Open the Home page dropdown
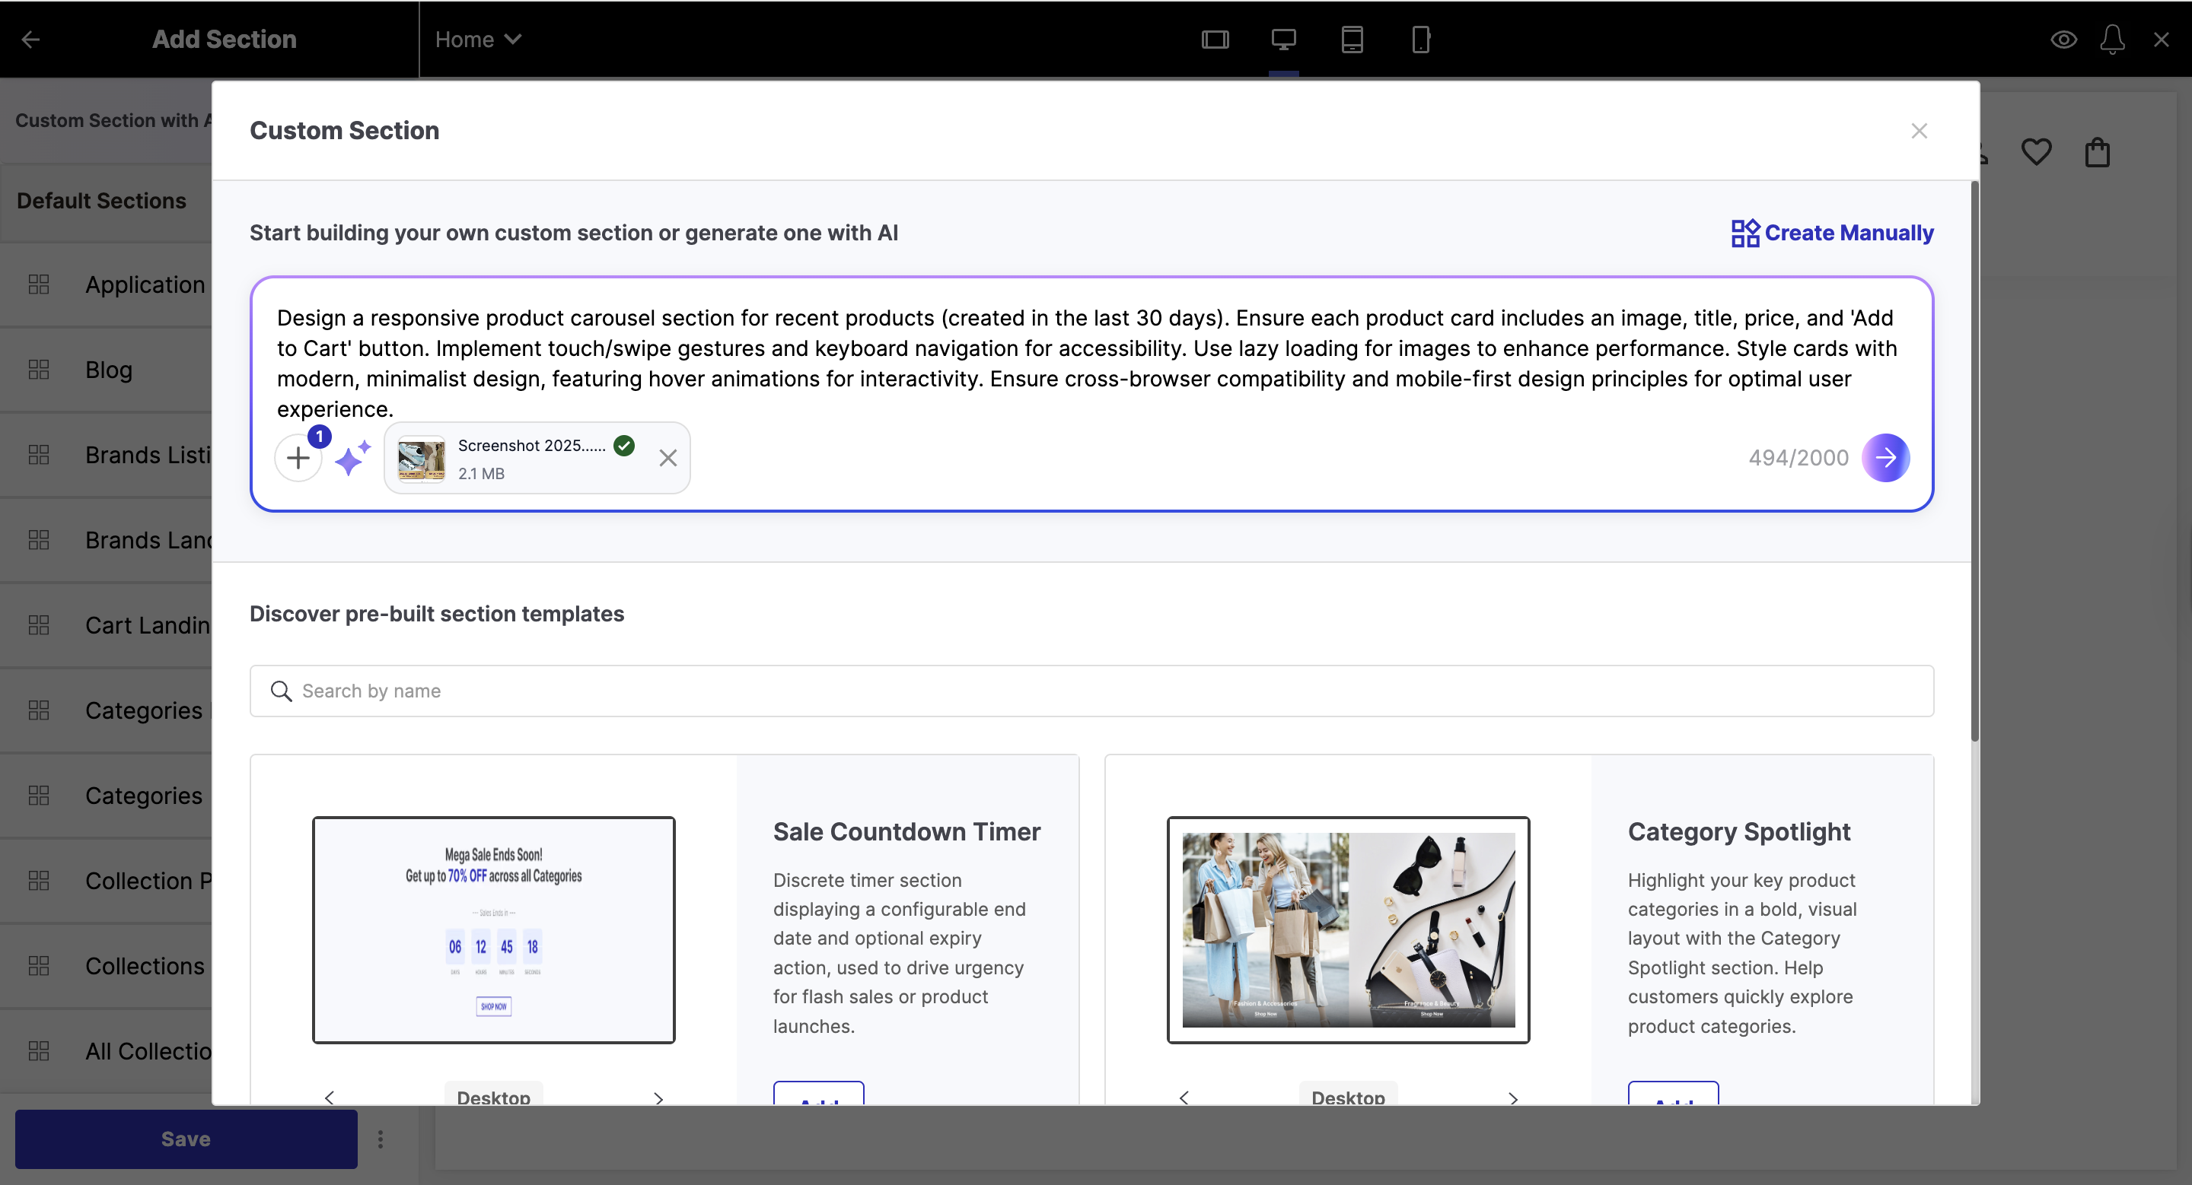Image resolution: width=2192 pixels, height=1185 pixels. (x=477, y=39)
